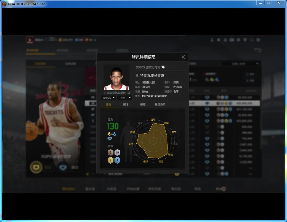
Task: Expand the 等级20 level dropdown
Action: pos(108,98)
